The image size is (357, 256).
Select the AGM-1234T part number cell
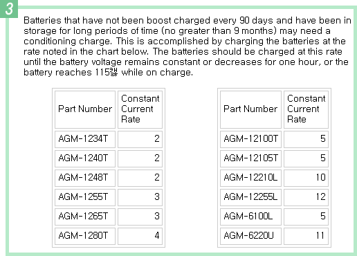[85, 139]
